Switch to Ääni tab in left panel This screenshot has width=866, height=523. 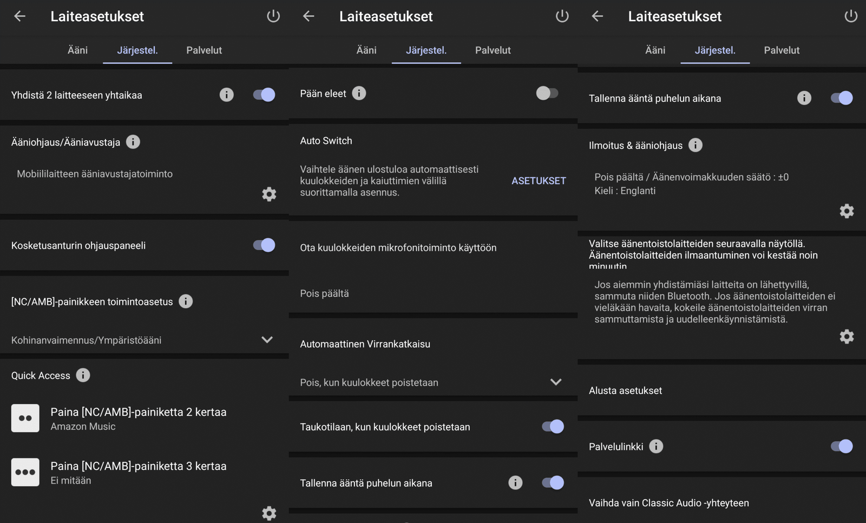coord(77,50)
